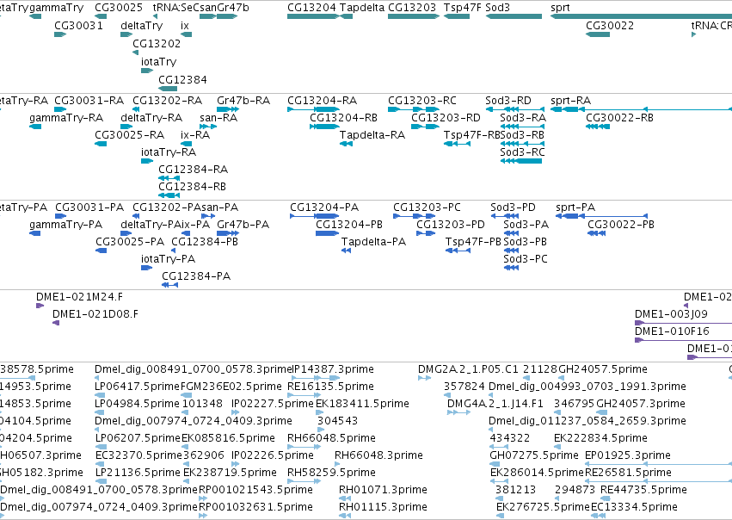
Task: Select the CG30031 gene label
Action: point(78,26)
